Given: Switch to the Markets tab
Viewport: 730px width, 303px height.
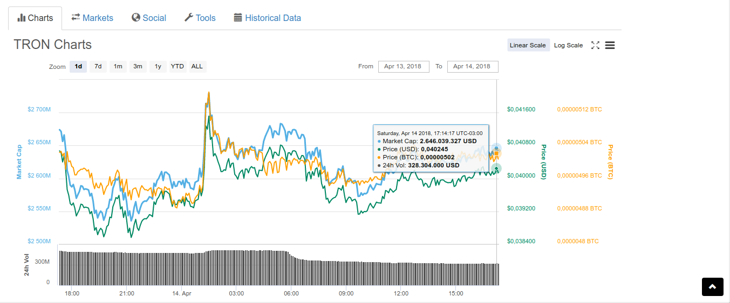Looking at the screenshot, I should click(92, 18).
